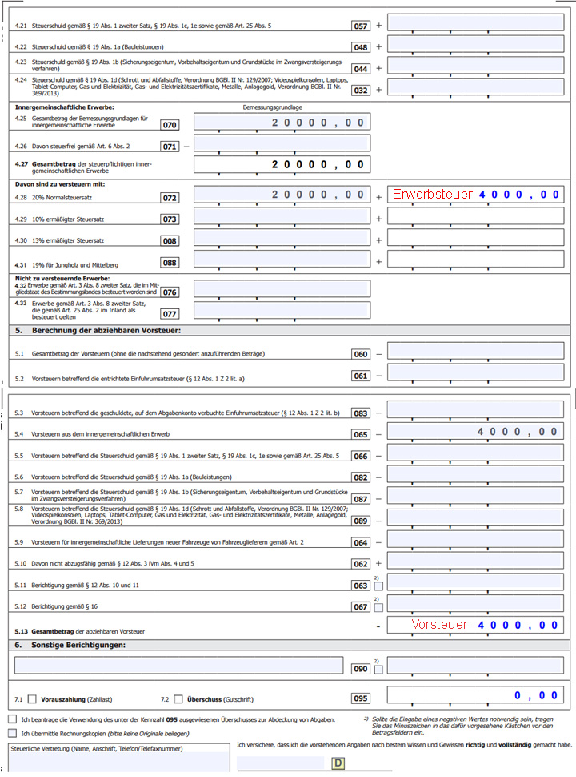The width and height of the screenshot is (576, 777).
Task: Click the yellow D icon near signature
Action: click(338, 763)
